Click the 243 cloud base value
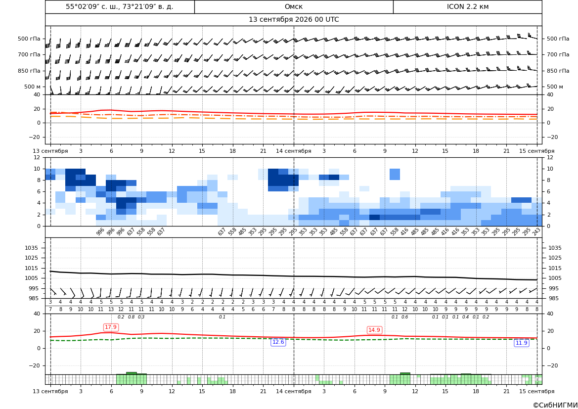Viewport: 578px width, 409px height. (x=536, y=231)
